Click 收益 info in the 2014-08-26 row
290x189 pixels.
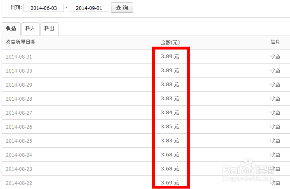(x=275, y=127)
